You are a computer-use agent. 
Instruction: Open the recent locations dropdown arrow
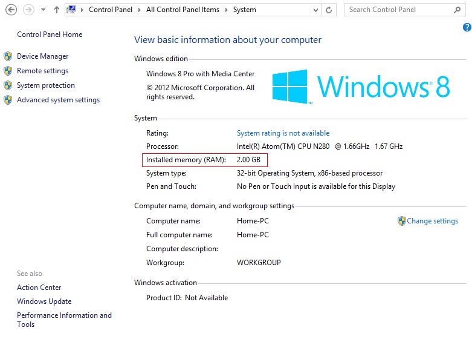[43, 10]
